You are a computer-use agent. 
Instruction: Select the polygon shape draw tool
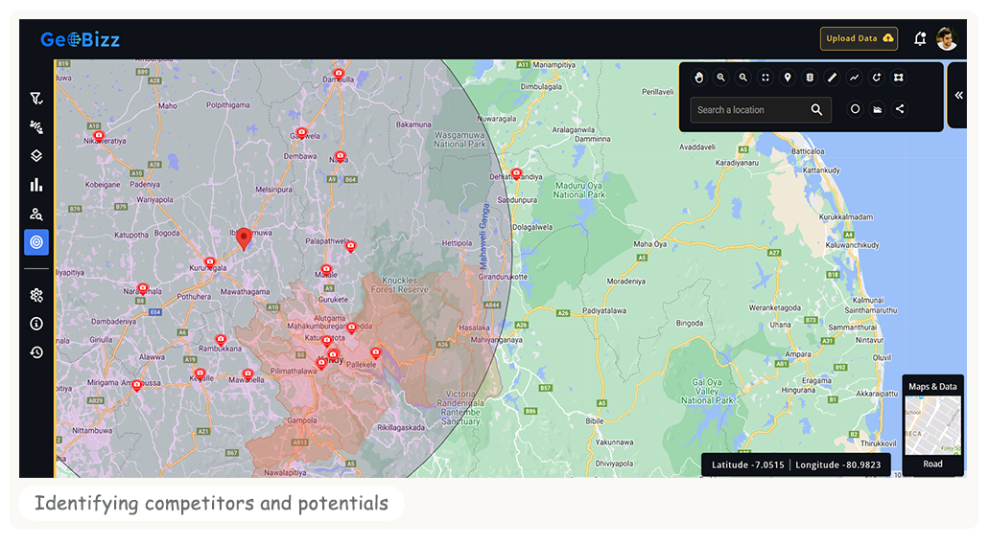pos(898,78)
